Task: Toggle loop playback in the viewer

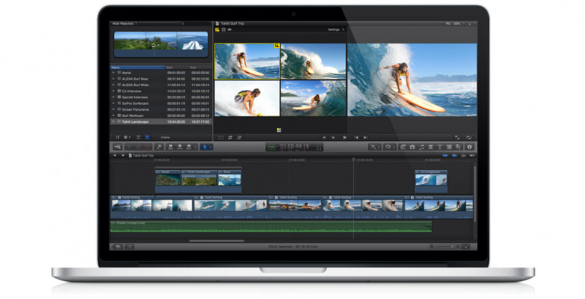Action: tap(469, 138)
